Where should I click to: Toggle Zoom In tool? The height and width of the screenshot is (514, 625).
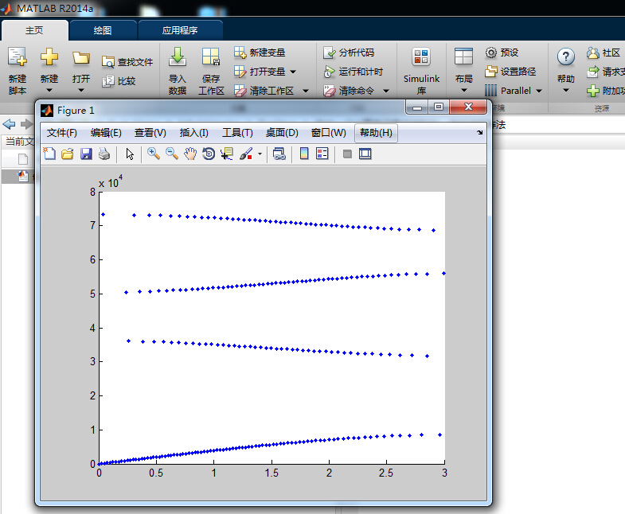coord(154,154)
